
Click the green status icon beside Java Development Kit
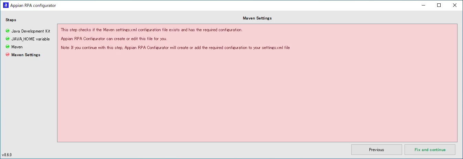[8, 31]
